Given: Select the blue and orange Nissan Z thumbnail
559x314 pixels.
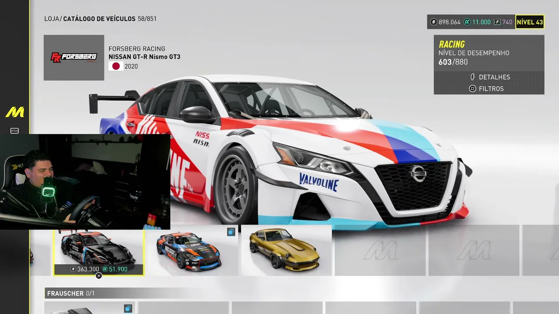Looking at the screenshot, I should click(x=193, y=250).
